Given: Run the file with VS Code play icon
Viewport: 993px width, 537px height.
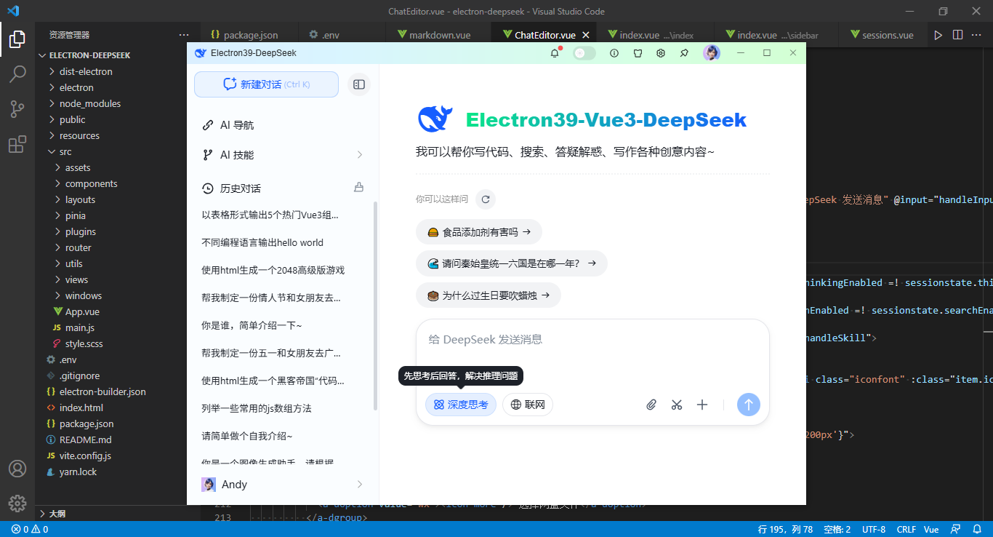Looking at the screenshot, I should [938, 35].
